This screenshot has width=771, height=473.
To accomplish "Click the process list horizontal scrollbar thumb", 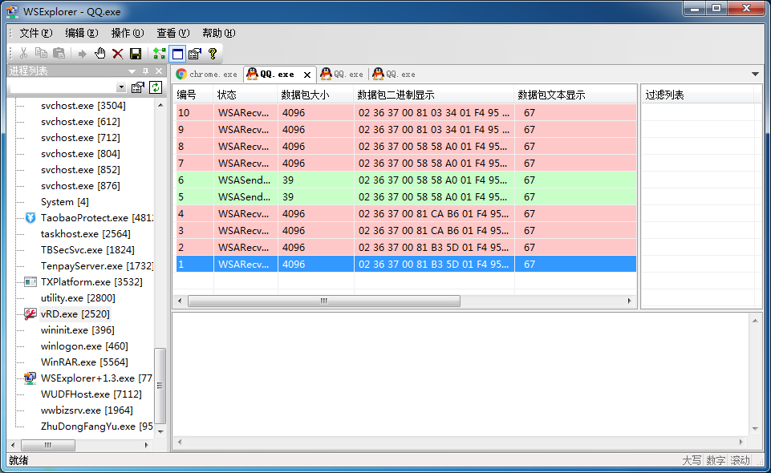I will (x=47, y=445).
